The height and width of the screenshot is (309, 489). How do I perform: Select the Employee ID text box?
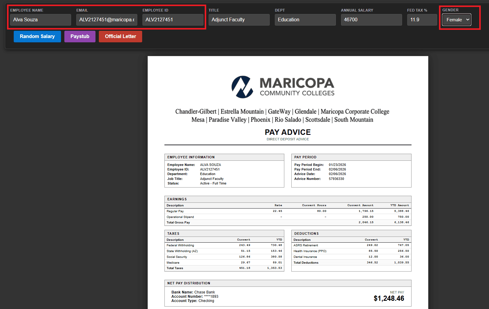[173, 20]
